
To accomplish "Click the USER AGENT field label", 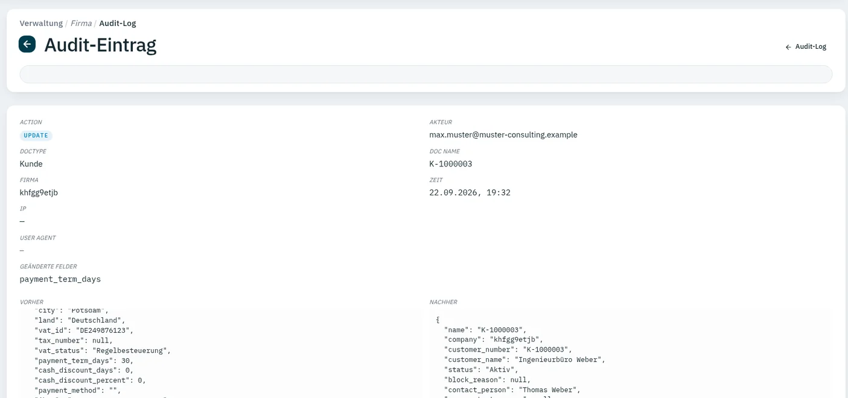I will point(37,238).
